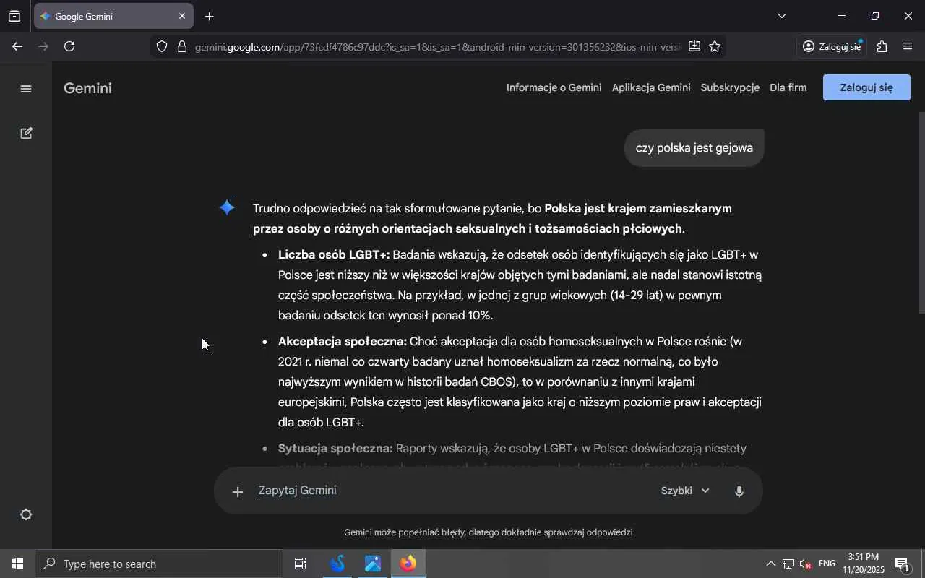Image resolution: width=925 pixels, height=578 pixels.
Task: Open the image app icon in the taskbar
Action: pyautogui.click(x=373, y=564)
